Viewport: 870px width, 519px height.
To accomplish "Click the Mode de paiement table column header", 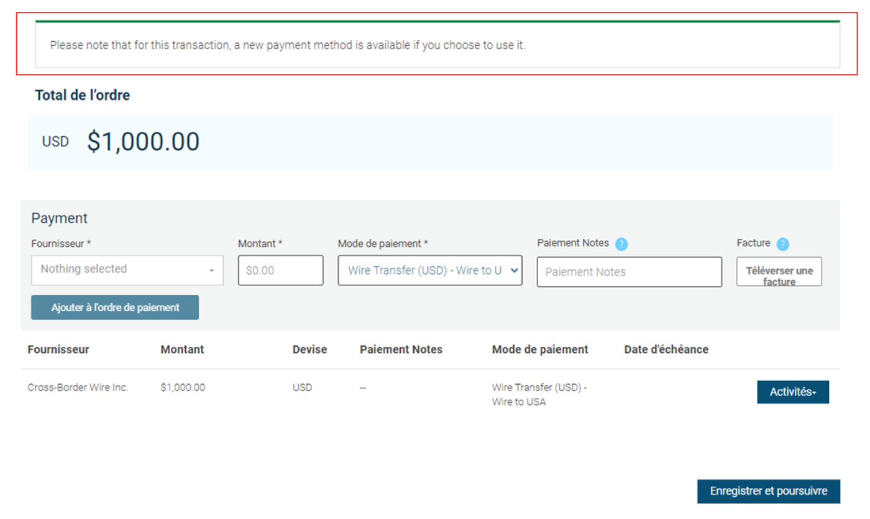I will coord(539,349).
